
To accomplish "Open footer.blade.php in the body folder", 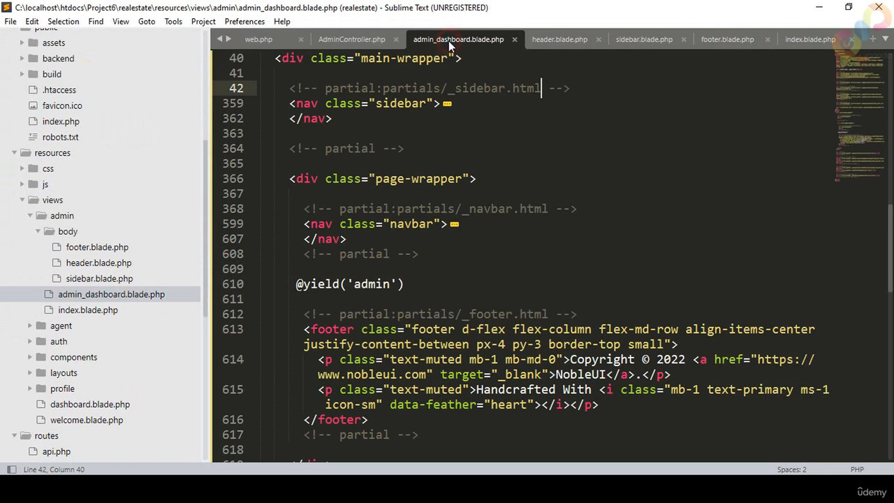I will tap(97, 247).
